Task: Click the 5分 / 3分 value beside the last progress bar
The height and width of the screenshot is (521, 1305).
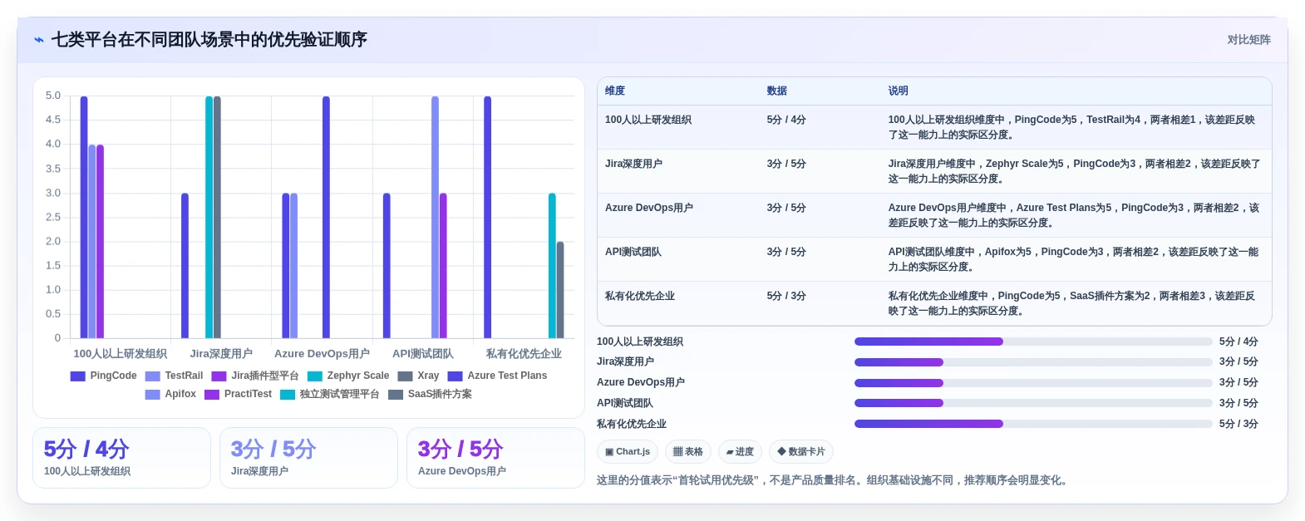Action: coord(1239,424)
